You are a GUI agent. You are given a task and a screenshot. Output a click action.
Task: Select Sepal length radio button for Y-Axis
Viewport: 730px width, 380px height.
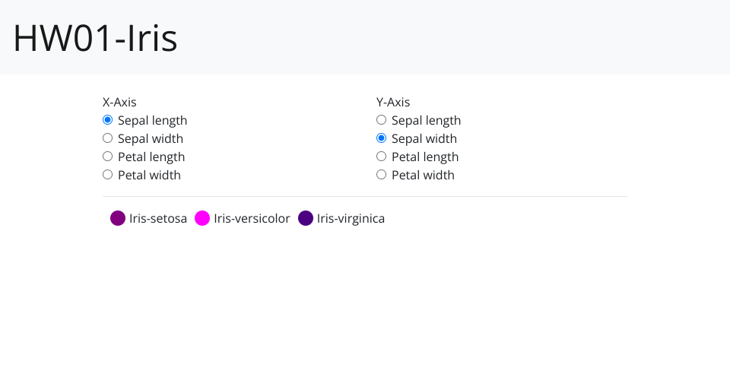click(x=381, y=120)
